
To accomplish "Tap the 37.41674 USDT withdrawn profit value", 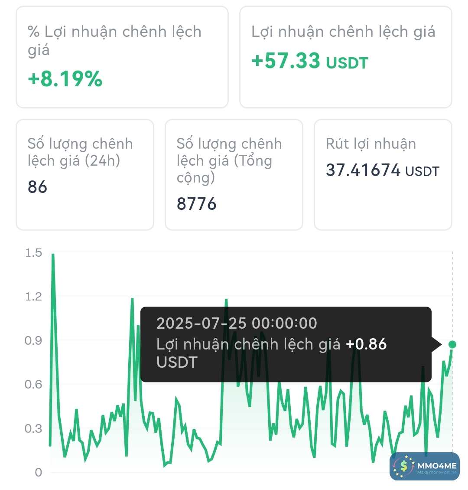I will point(383,170).
